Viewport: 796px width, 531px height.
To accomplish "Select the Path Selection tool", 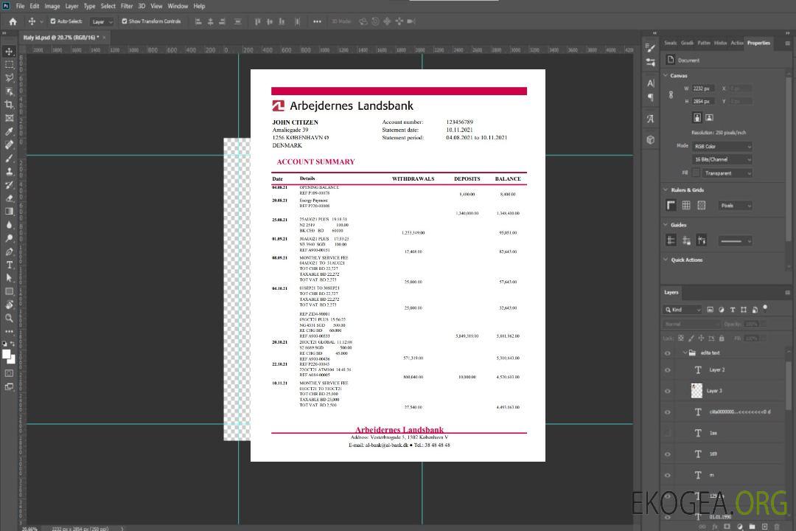I will (x=9, y=277).
